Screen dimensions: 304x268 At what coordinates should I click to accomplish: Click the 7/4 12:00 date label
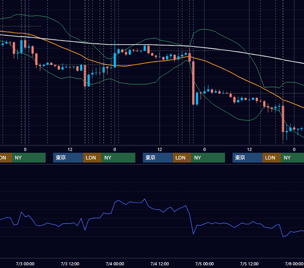[160, 264]
